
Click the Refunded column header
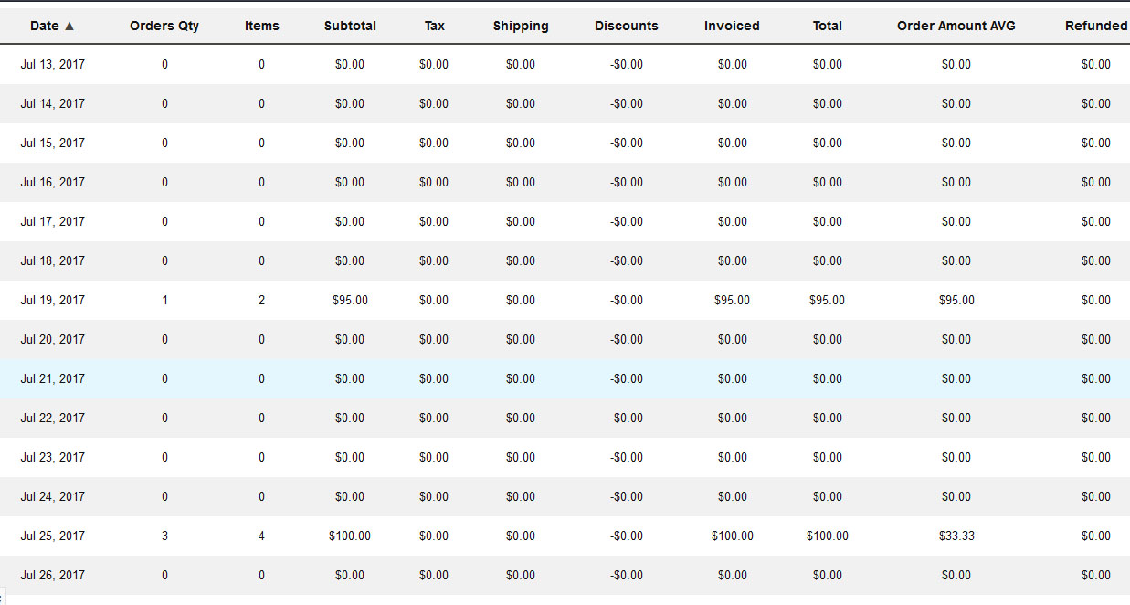(1095, 26)
